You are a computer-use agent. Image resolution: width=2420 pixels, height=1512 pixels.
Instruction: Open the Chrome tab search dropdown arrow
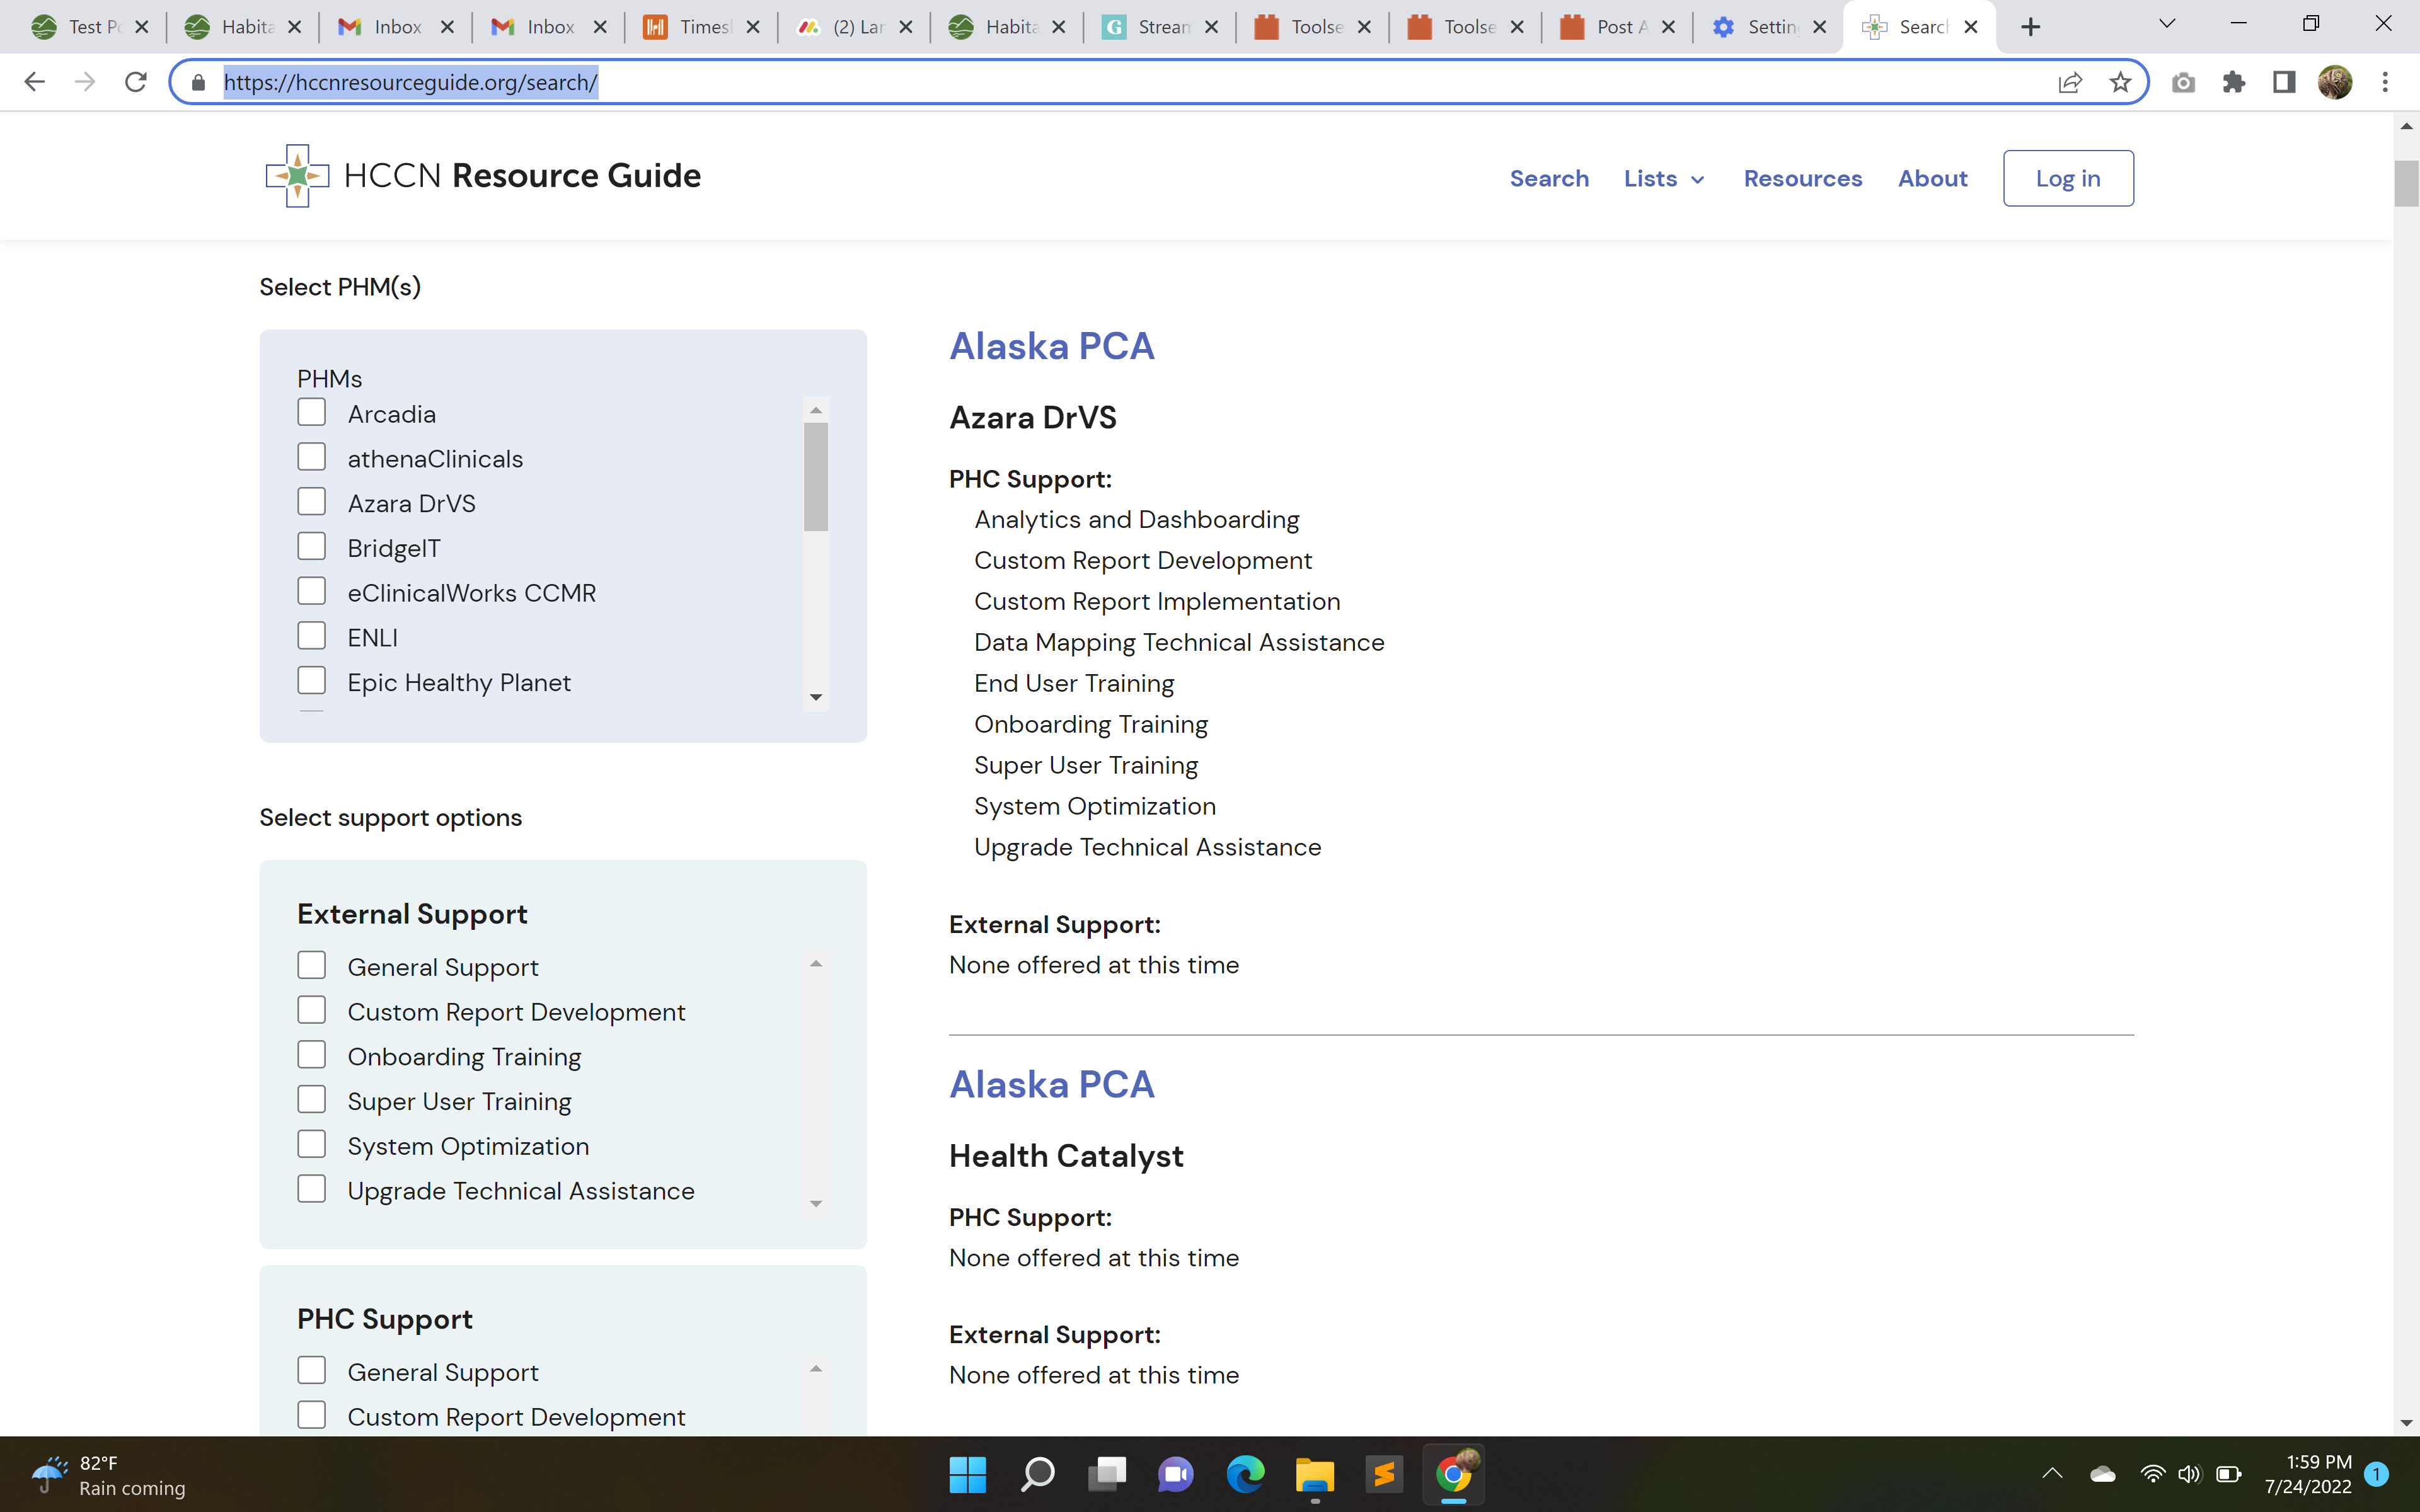pos(2167,24)
